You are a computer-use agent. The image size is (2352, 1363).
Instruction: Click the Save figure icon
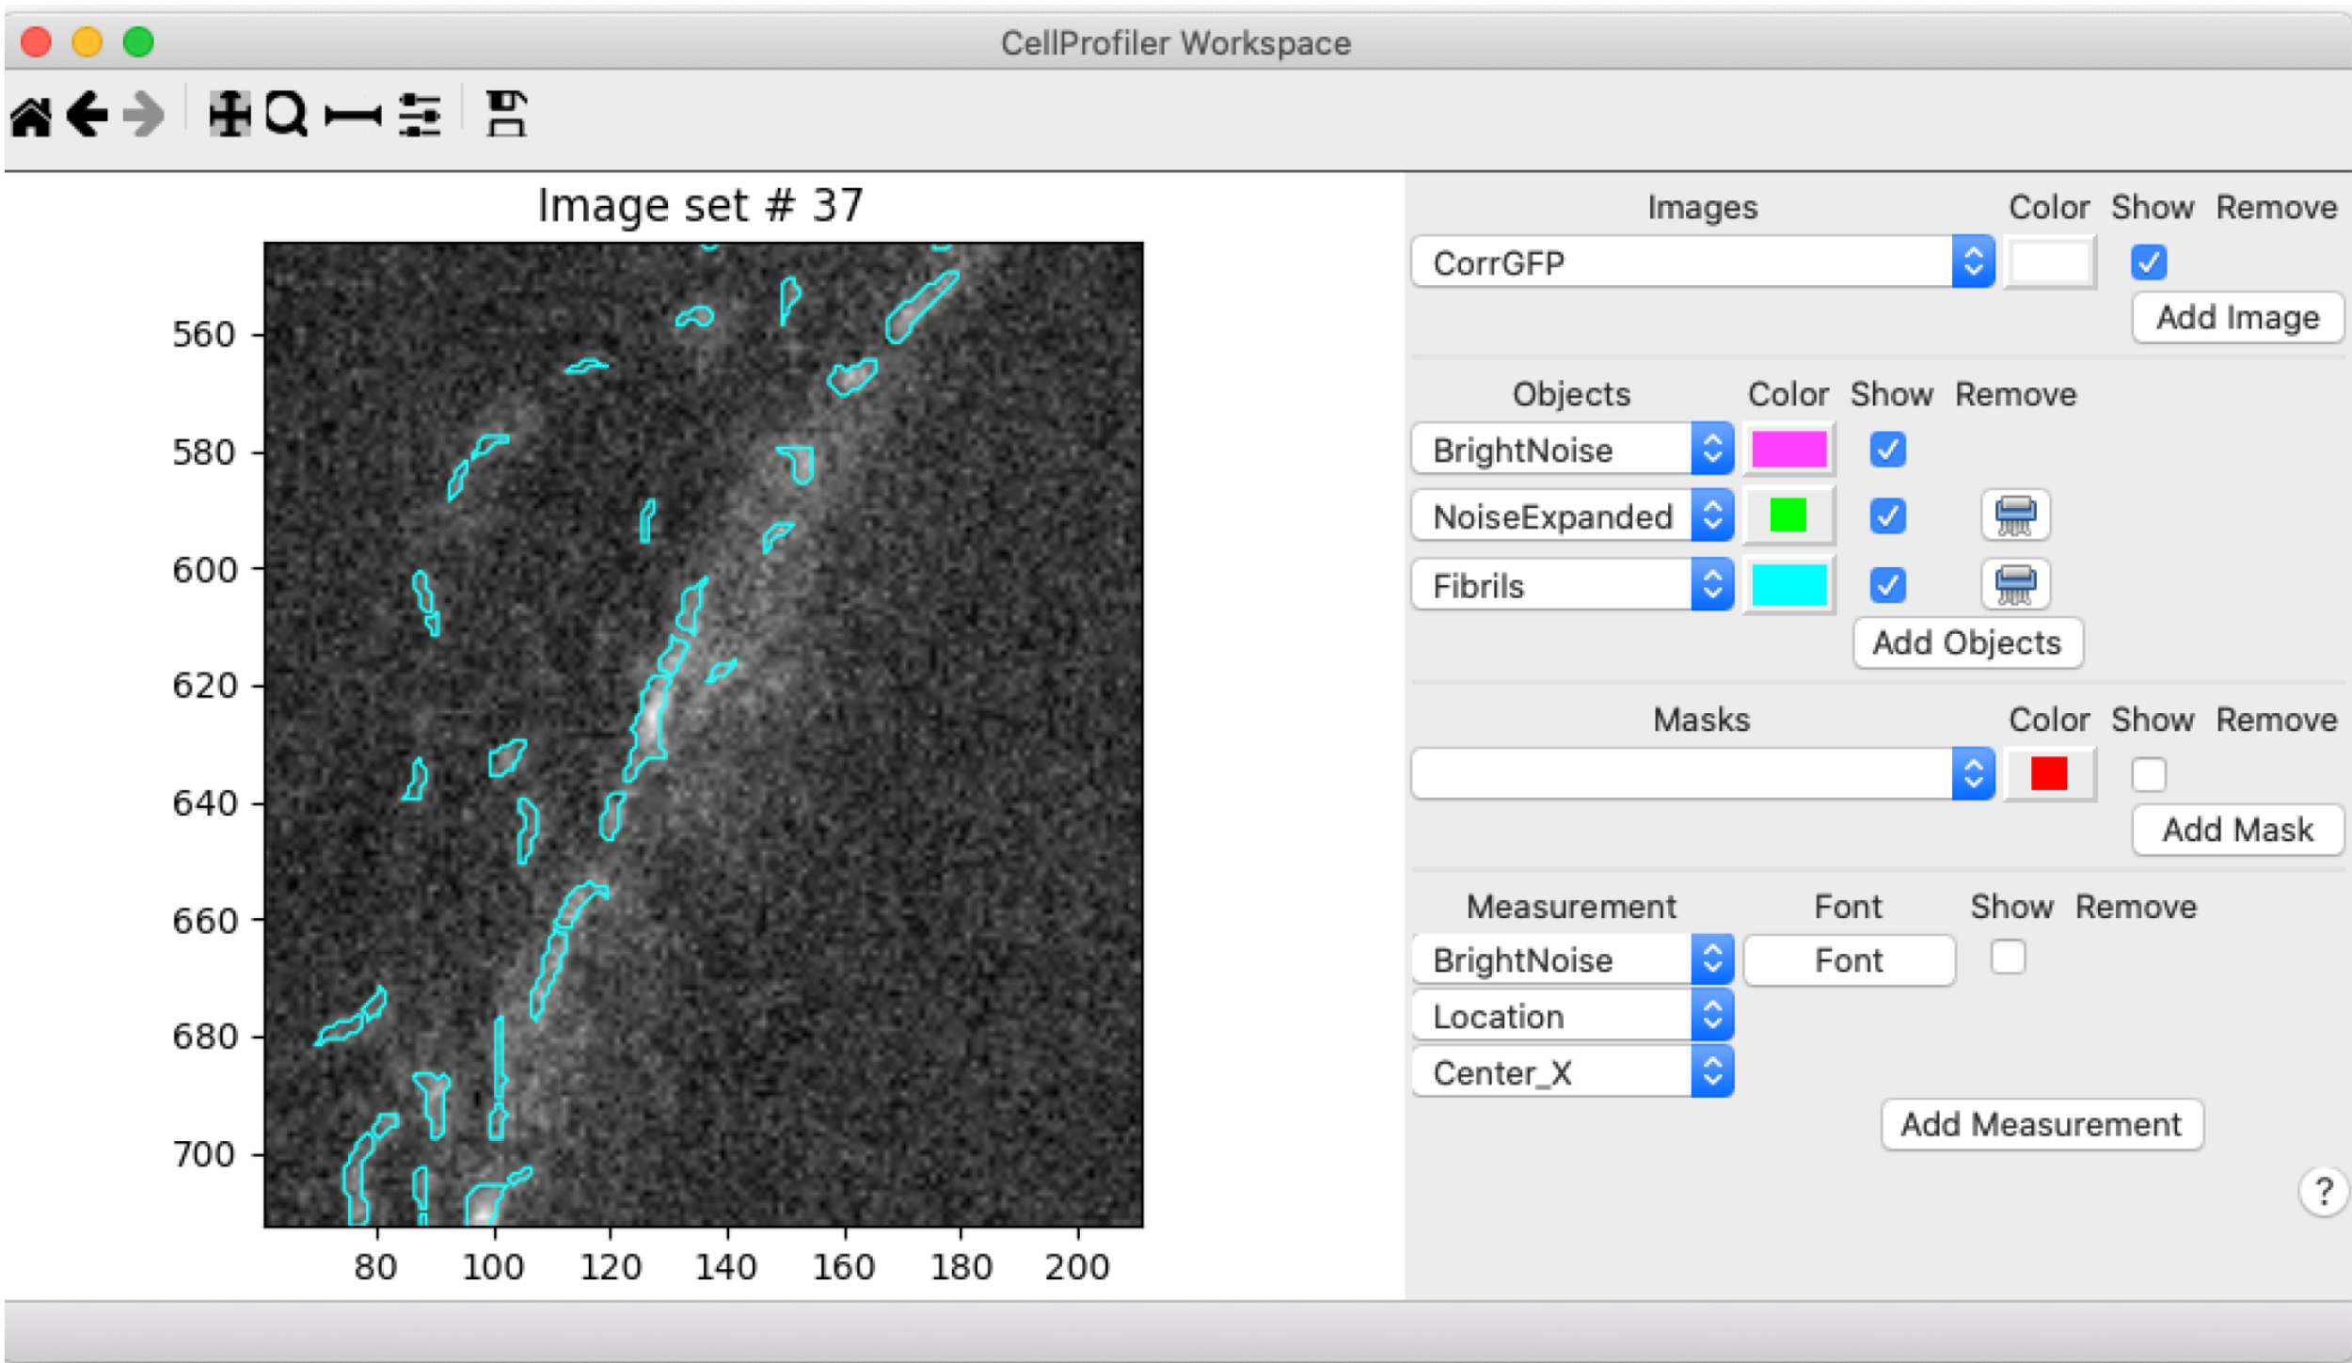tap(506, 114)
